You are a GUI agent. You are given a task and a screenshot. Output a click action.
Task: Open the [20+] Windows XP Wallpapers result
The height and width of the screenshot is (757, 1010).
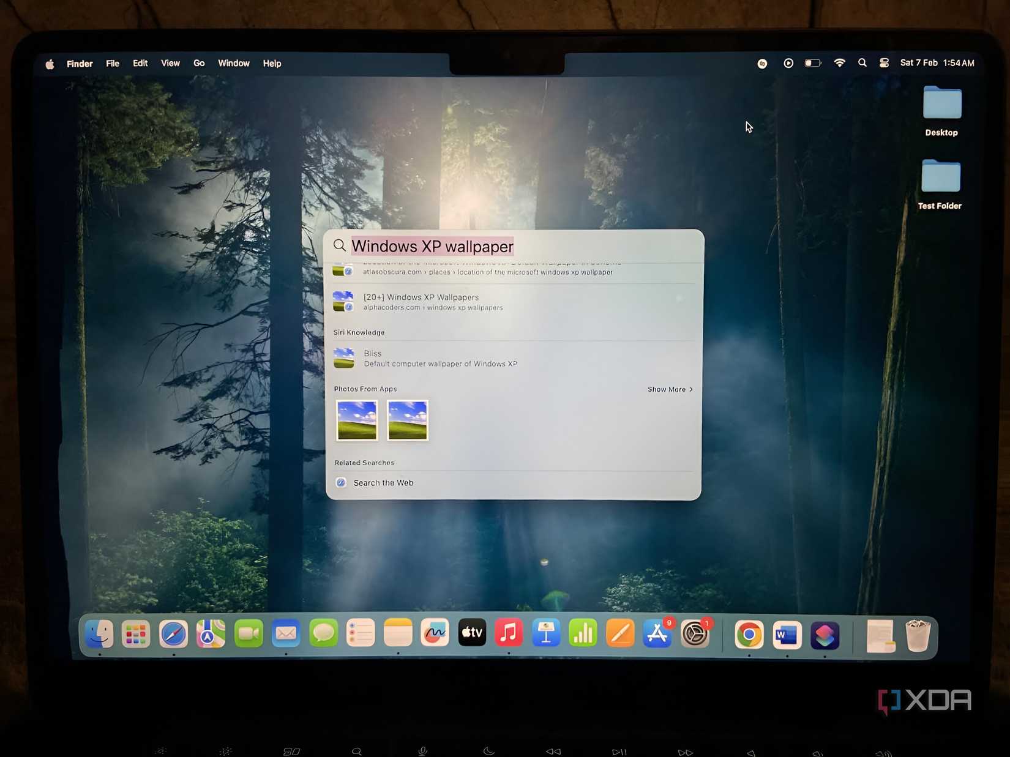[x=514, y=302]
